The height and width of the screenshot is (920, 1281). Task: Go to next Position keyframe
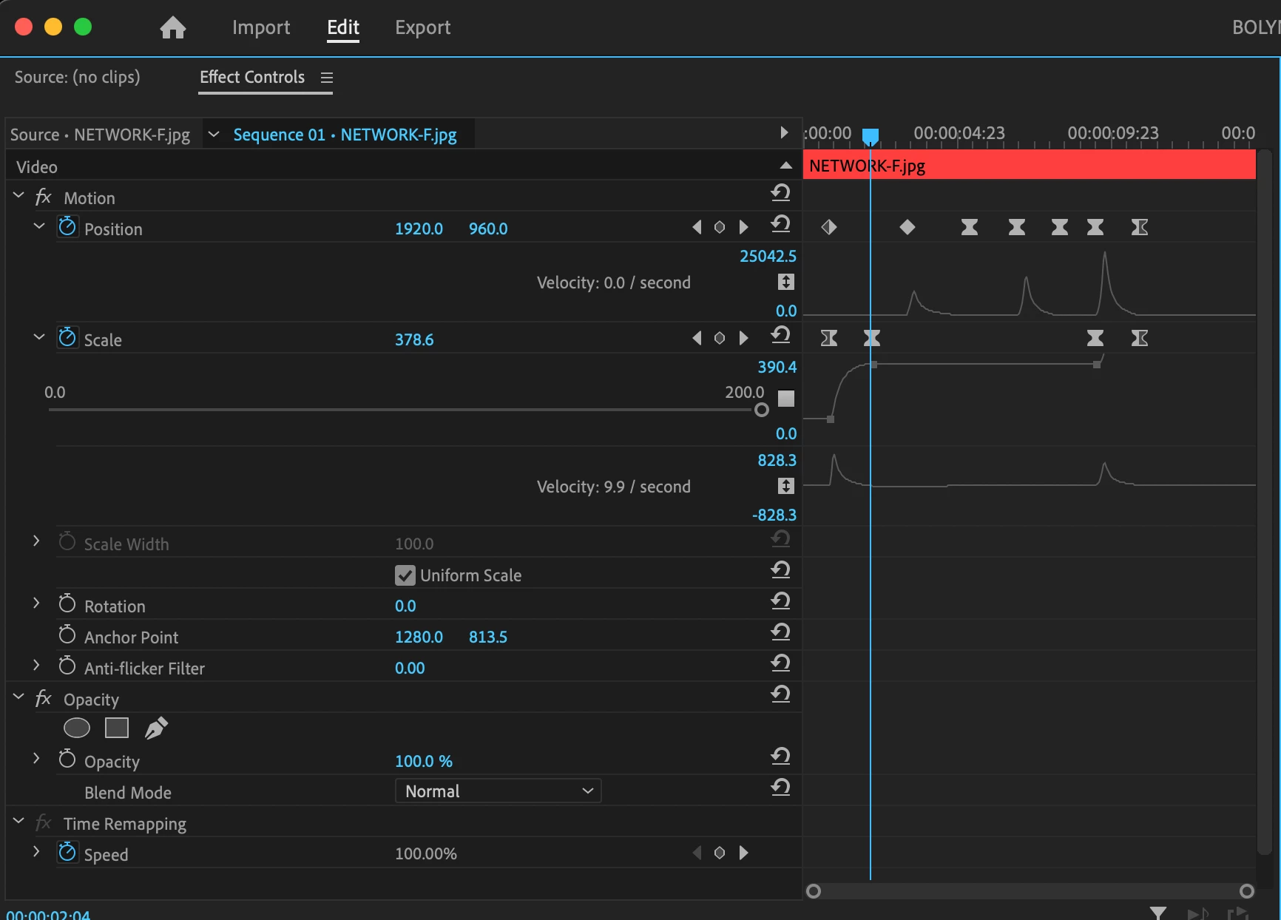tap(743, 227)
